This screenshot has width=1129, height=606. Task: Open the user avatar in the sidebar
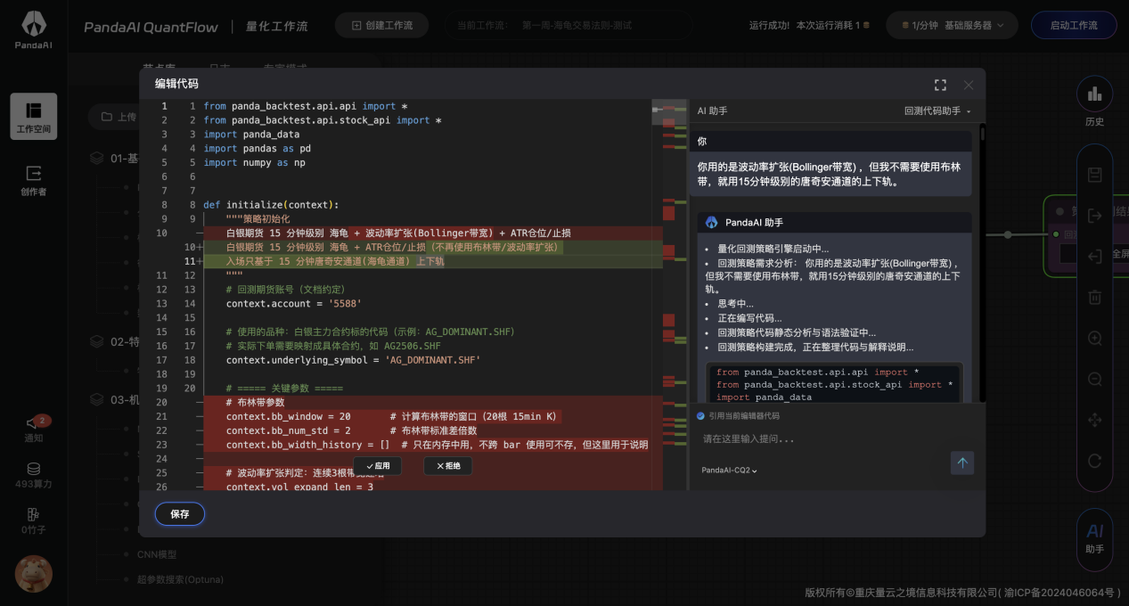pos(34,574)
